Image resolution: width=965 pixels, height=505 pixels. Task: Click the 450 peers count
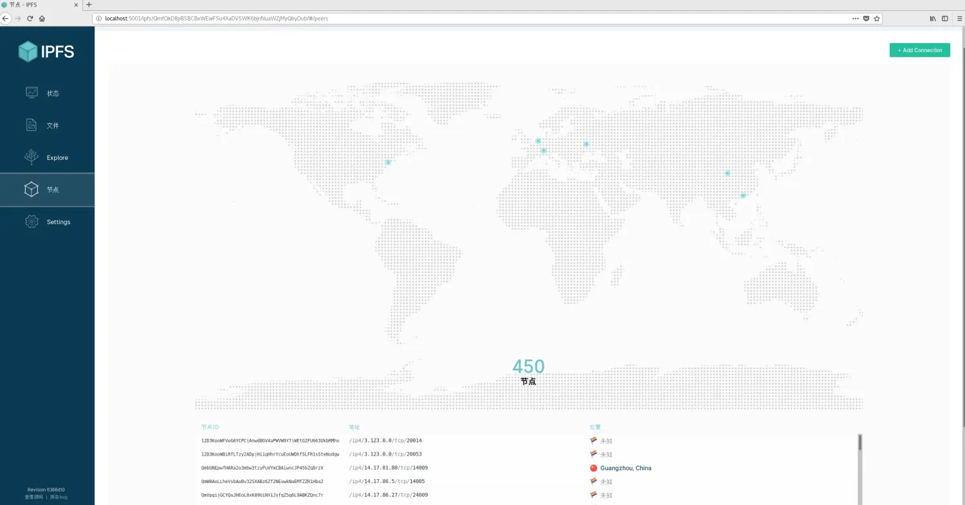pyautogui.click(x=528, y=366)
